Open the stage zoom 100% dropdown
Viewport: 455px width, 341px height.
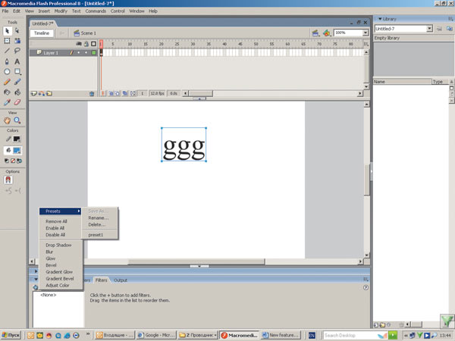point(364,33)
